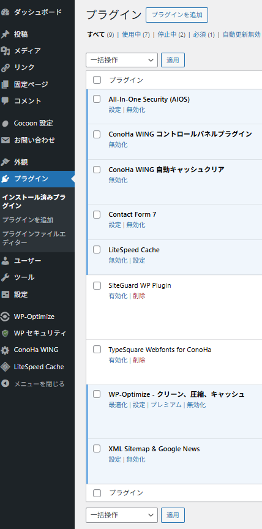
Task: Click the paintbrush icon beside 外観
Action: [x=5, y=162]
